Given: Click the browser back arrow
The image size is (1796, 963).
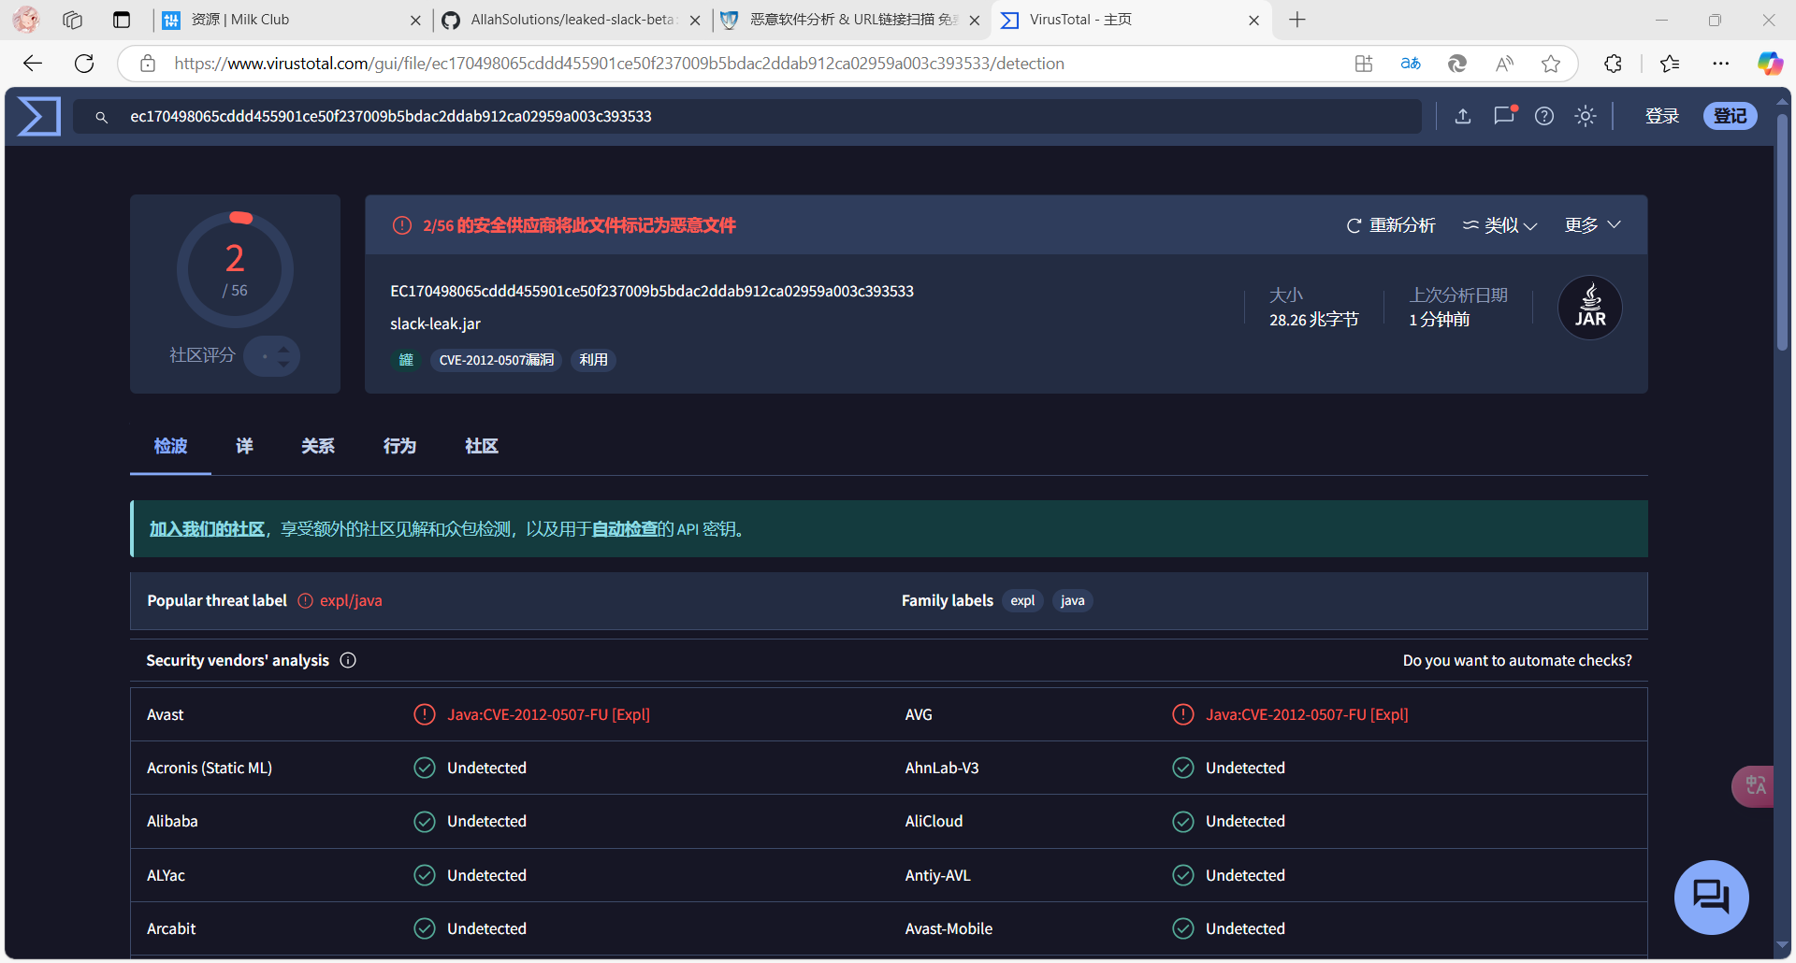Looking at the screenshot, I should pyautogui.click(x=33, y=63).
